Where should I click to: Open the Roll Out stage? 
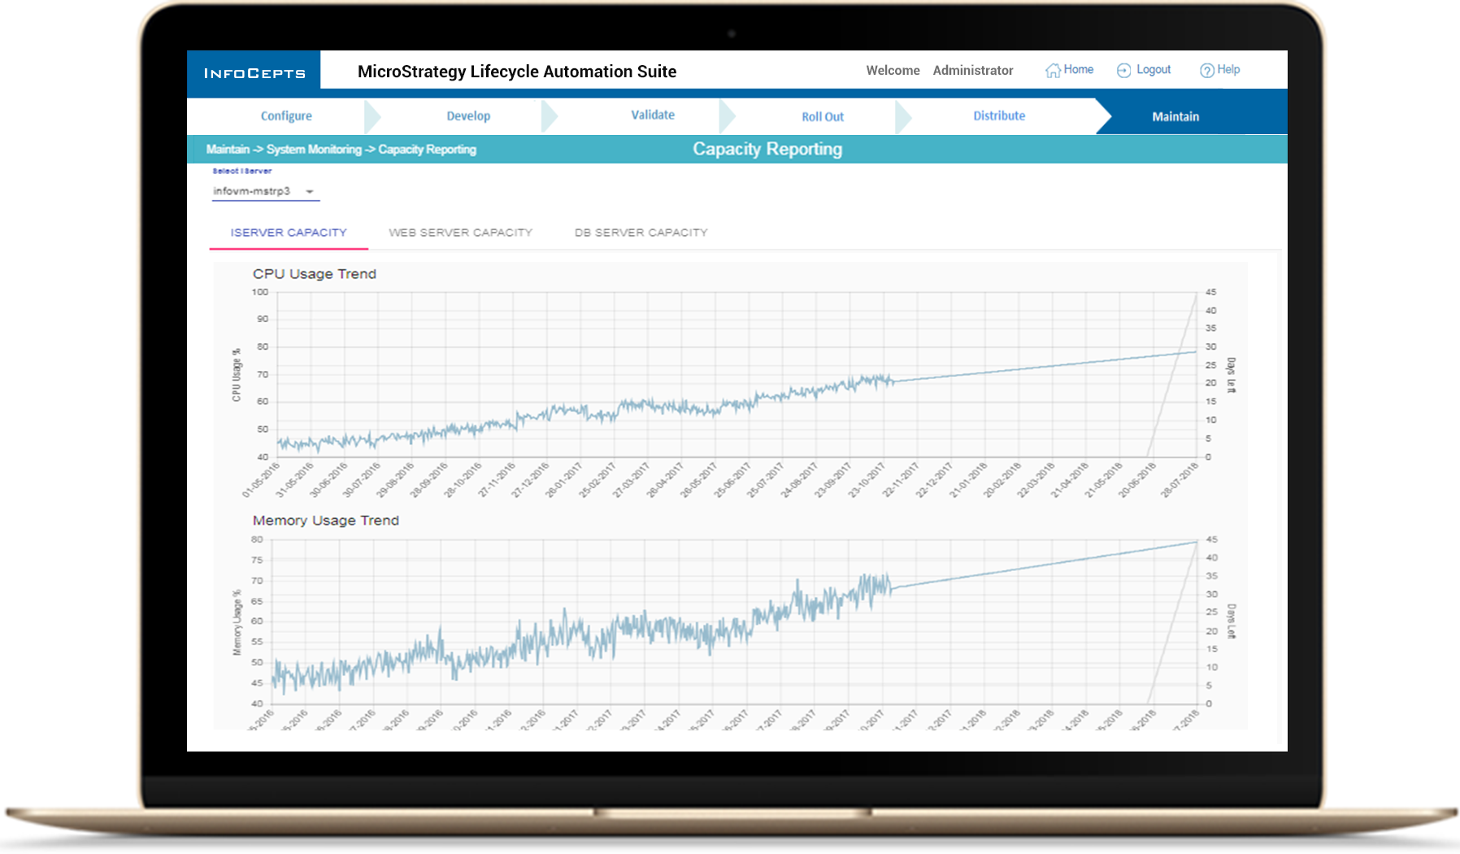pyautogui.click(x=823, y=117)
